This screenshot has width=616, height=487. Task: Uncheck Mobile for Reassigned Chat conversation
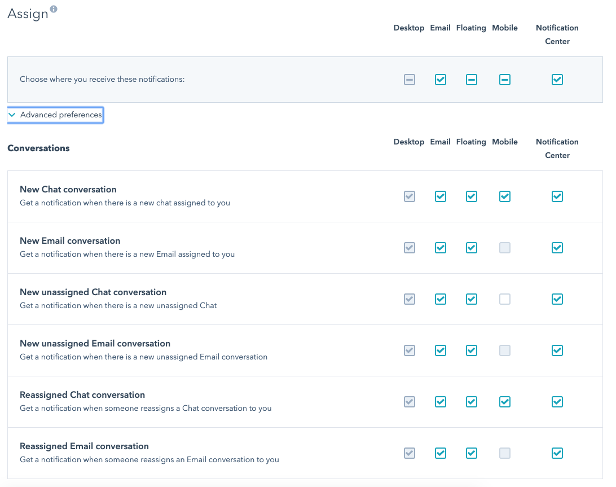coord(505,402)
